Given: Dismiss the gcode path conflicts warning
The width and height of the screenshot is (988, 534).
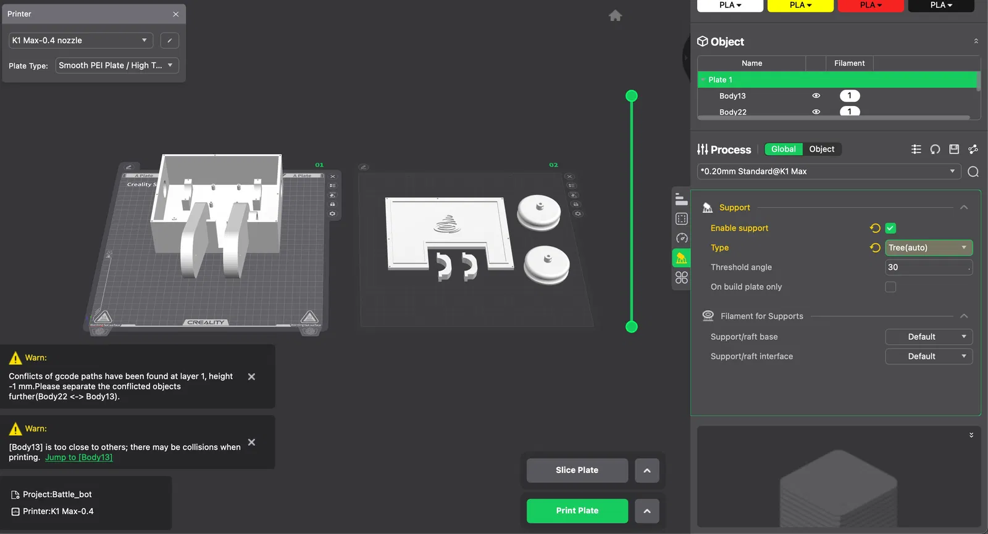Looking at the screenshot, I should click(251, 377).
